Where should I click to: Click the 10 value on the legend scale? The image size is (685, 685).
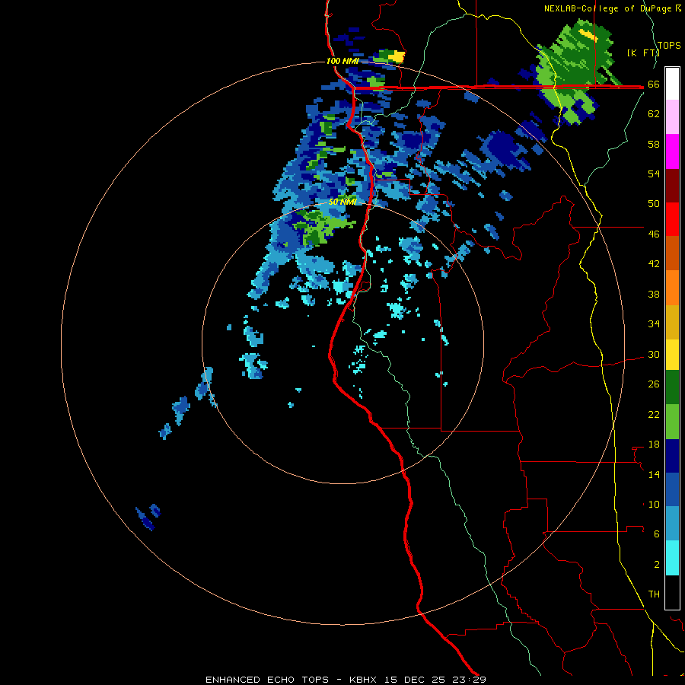pyautogui.click(x=654, y=504)
